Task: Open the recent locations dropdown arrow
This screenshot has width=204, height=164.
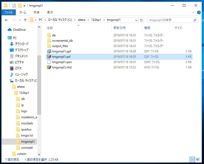Action: pos(20,20)
